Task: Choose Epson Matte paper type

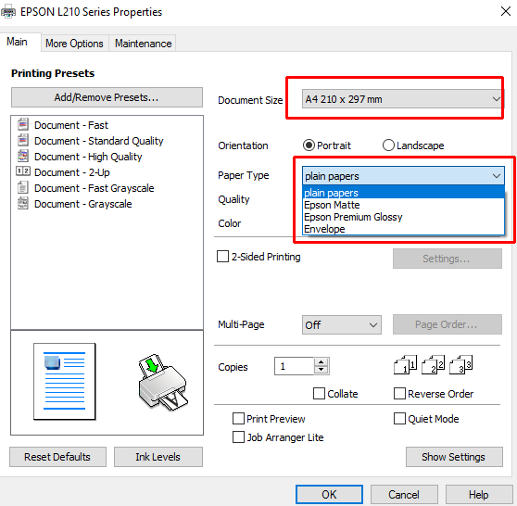Action: 403,205
